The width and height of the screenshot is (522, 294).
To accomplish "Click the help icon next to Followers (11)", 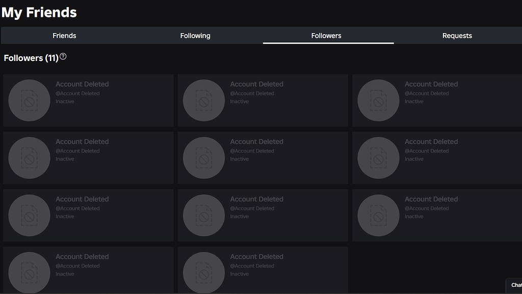I will 63,57.
